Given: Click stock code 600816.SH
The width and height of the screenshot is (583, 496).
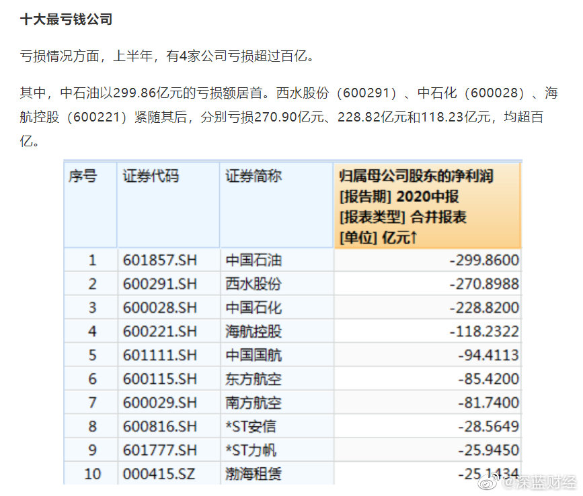Looking at the screenshot, I should tap(160, 427).
